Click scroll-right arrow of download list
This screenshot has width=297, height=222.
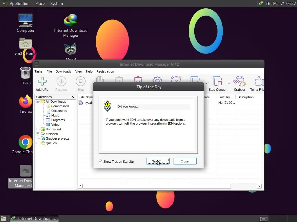point(259,186)
